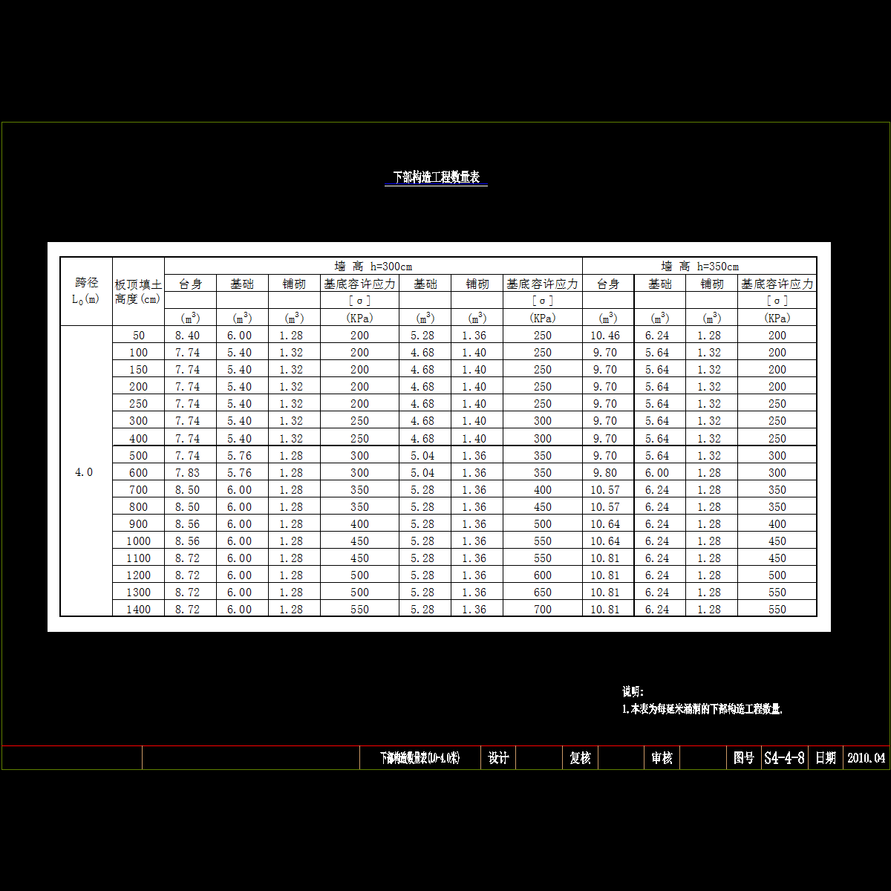Click the fill height 50 row label

point(138,336)
